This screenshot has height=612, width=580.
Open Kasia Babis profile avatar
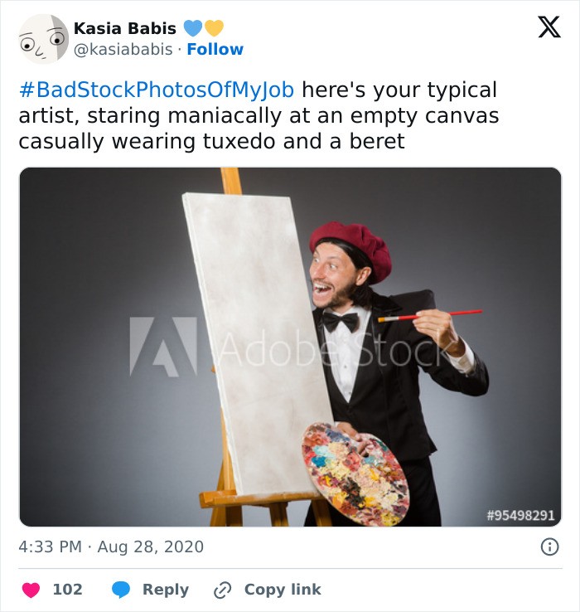pos(44,38)
